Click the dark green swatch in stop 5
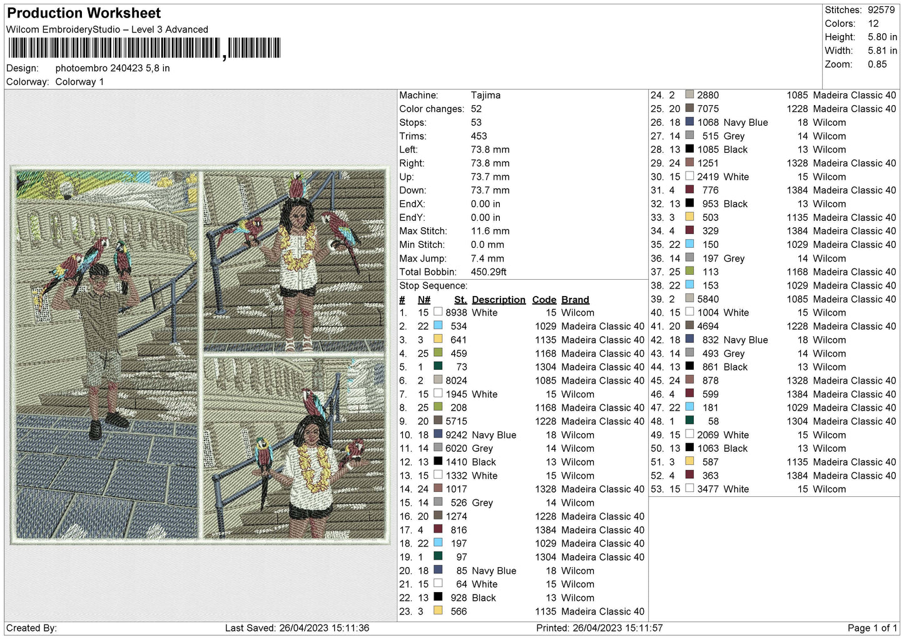The image size is (904, 639). tap(438, 367)
